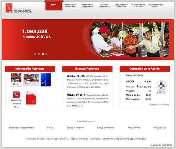Viewport: 176px width, 149px height.
Task: Click the FINDEP $ 5.54 price row
Action: (x=139, y=82)
